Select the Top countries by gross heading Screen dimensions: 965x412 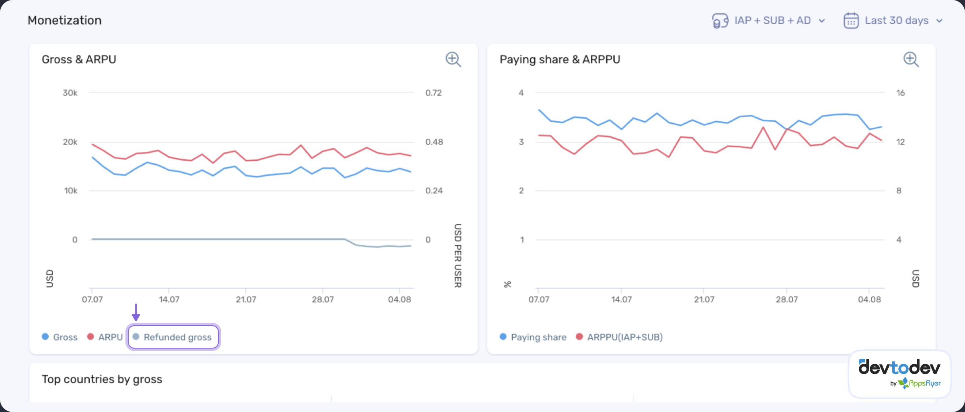click(102, 379)
